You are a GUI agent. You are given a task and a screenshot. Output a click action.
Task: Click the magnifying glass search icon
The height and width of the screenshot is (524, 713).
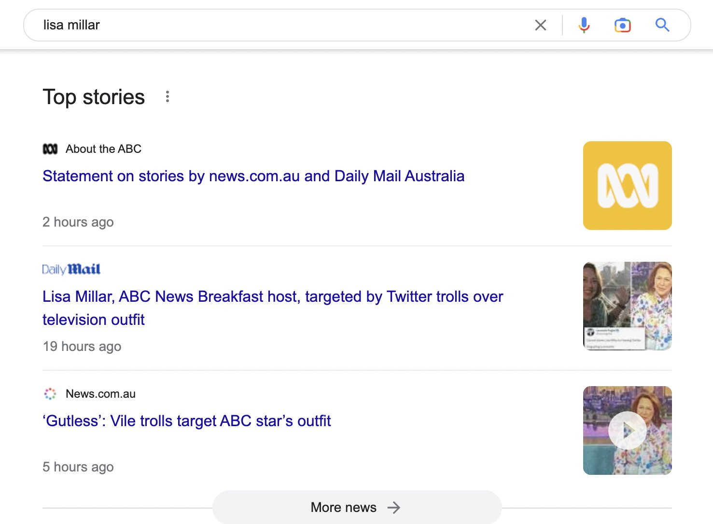pyautogui.click(x=662, y=25)
